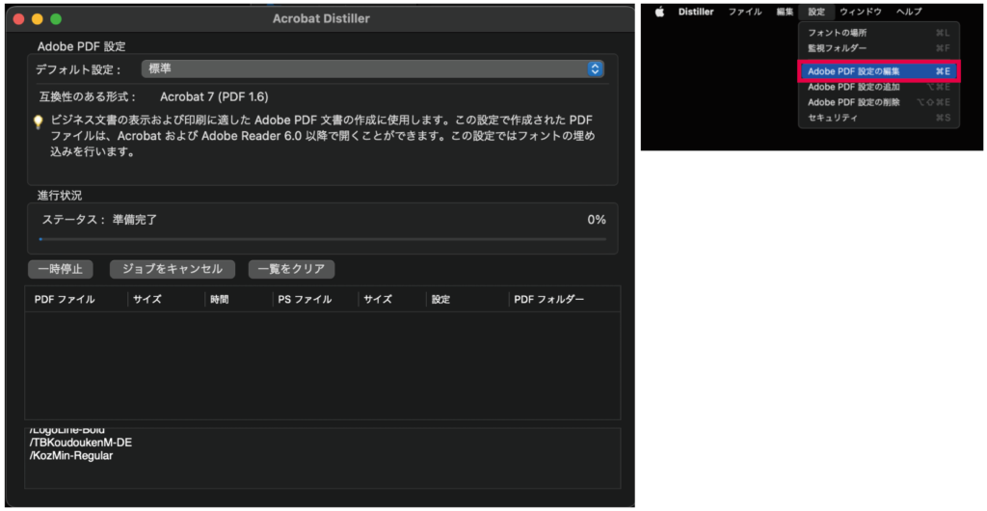The width and height of the screenshot is (987, 511).
Task: Open the Distiller application menu
Action: pyautogui.click(x=695, y=12)
